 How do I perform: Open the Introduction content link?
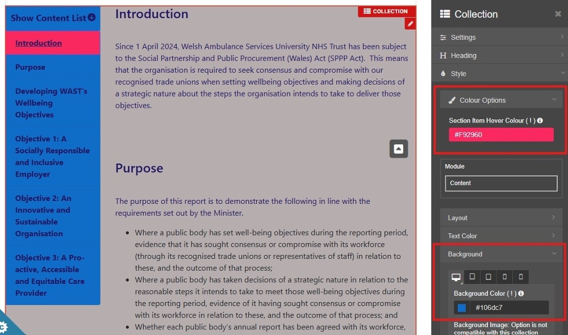click(x=39, y=43)
